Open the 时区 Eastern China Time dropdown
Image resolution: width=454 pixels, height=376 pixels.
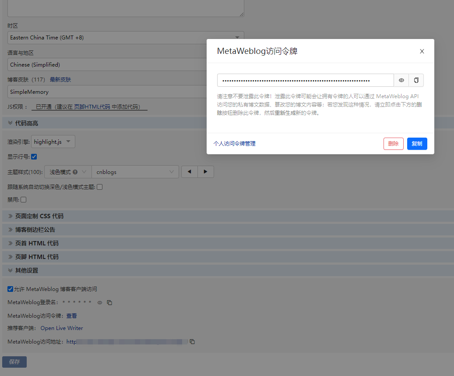[126, 38]
